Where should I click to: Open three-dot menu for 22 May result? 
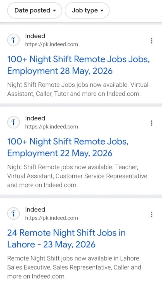click(x=152, y=123)
